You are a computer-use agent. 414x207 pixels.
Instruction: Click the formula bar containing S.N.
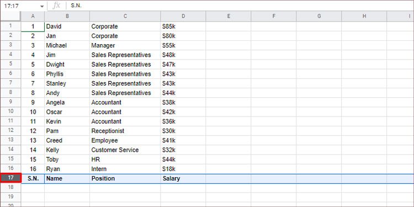(x=240, y=6)
